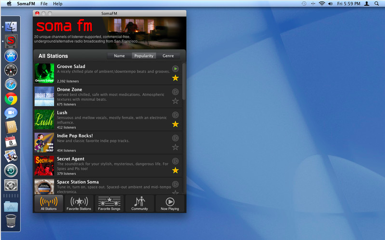Click the Indie Pop Rocks! artwork thumbnail
Image resolution: width=385 pixels, height=240 pixels.
pos(45,143)
